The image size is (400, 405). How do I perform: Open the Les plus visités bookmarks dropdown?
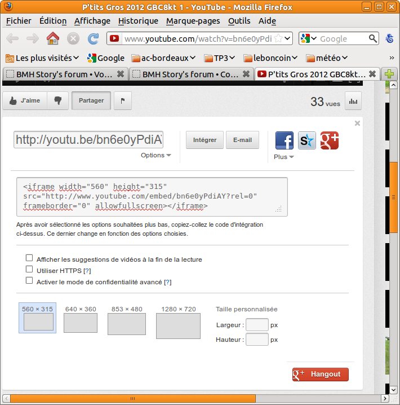click(x=42, y=58)
